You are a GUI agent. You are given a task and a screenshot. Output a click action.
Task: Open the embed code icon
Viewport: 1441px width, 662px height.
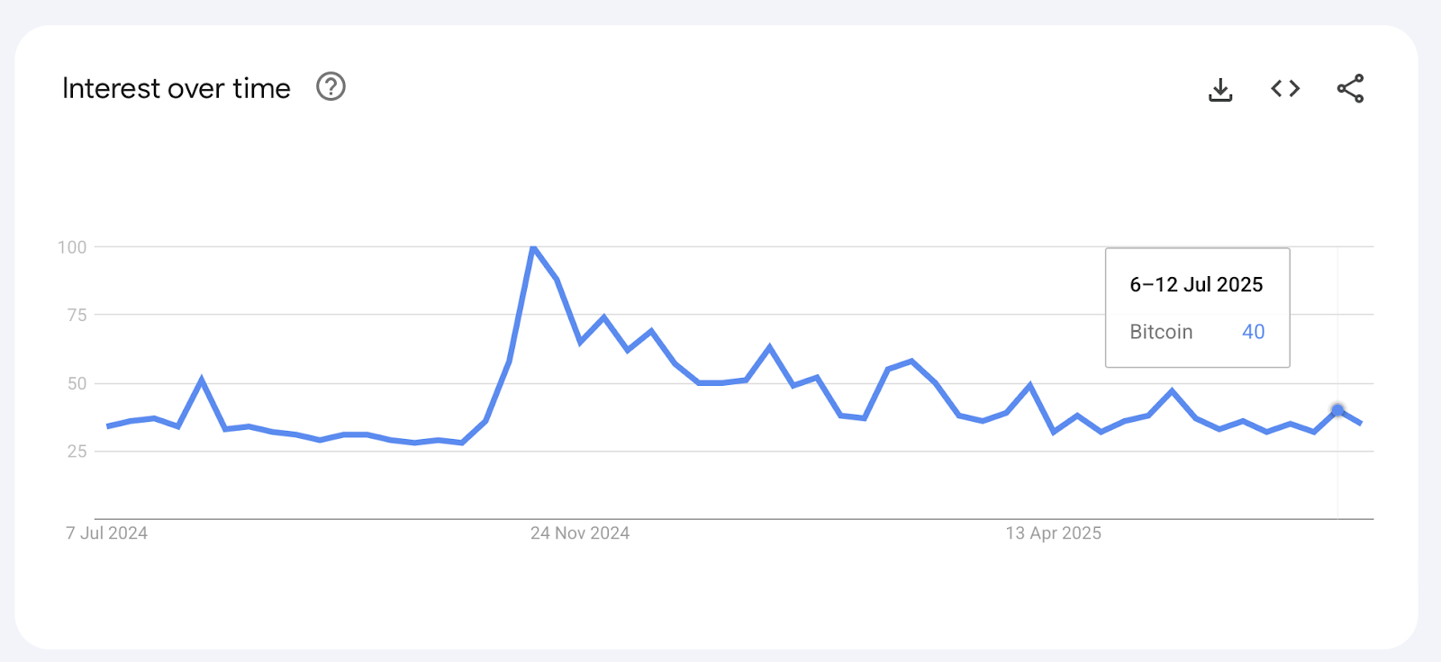(1285, 88)
